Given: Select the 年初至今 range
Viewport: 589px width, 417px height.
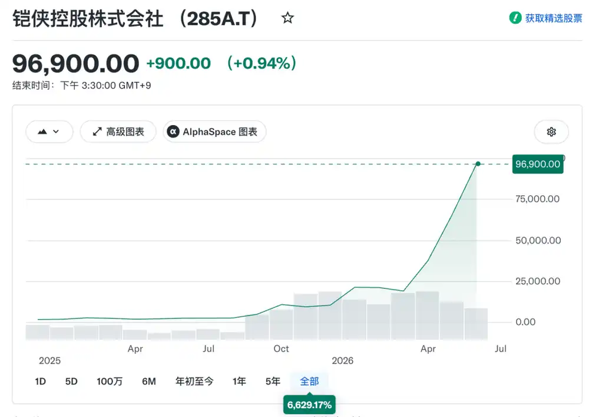Looking at the screenshot, I should tap(194, 381).
